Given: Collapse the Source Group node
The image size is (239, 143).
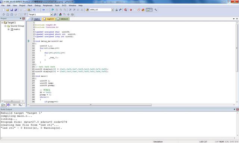Looking at the screenshot, I should point(5,26).
